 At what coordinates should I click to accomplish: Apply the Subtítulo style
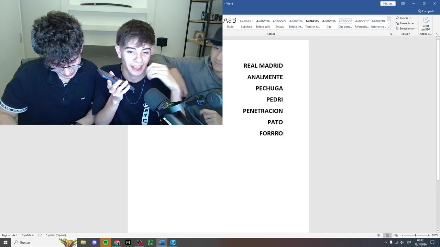click(246, 23)
